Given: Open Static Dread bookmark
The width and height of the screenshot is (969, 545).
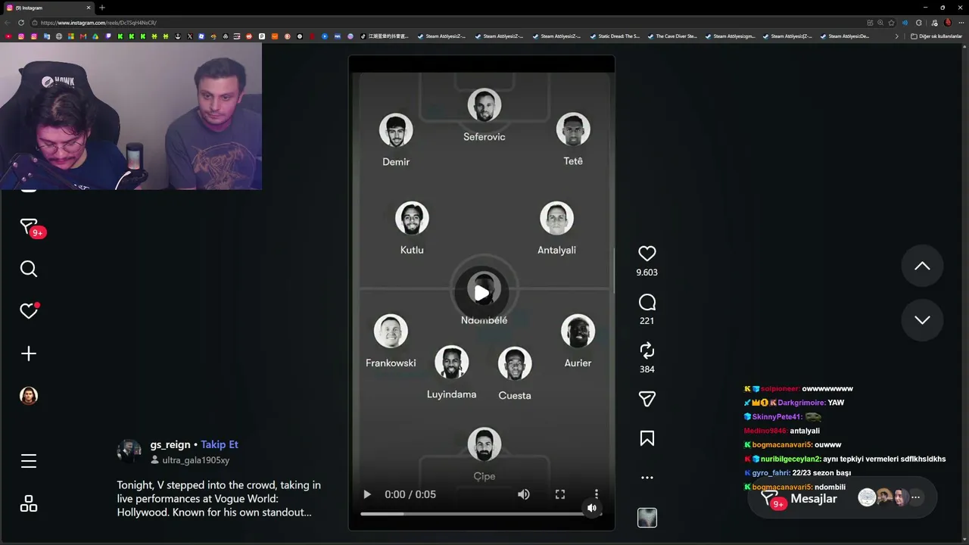Looking at the screenshot, I should click(614, 36).
